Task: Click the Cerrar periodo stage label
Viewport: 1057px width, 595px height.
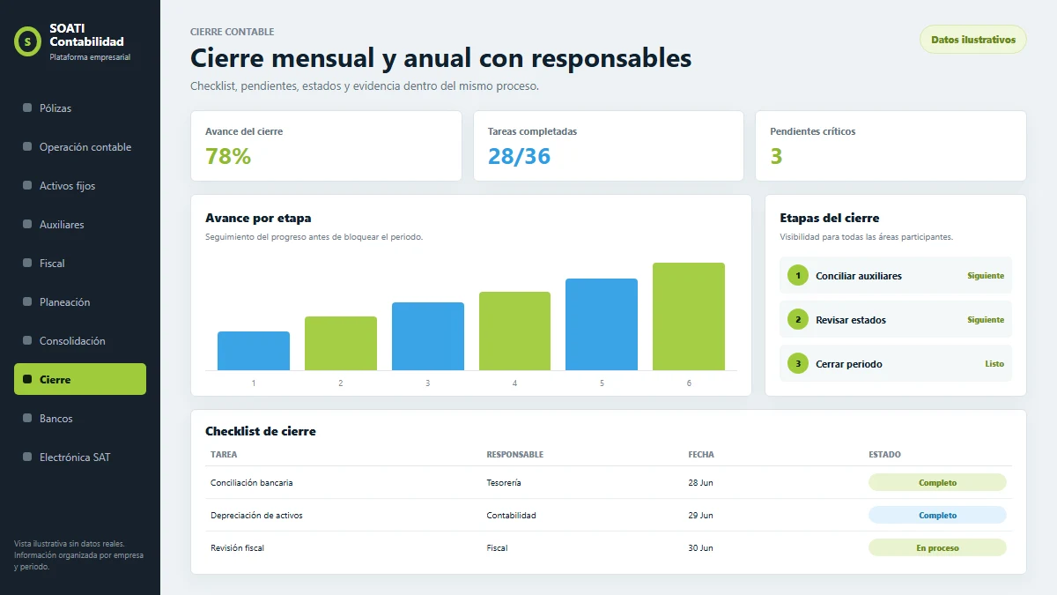Action: (x=849, y=364)
